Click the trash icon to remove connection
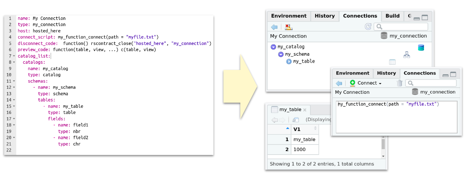This screenshot has height=178, width=466. [x=400, y=83]
